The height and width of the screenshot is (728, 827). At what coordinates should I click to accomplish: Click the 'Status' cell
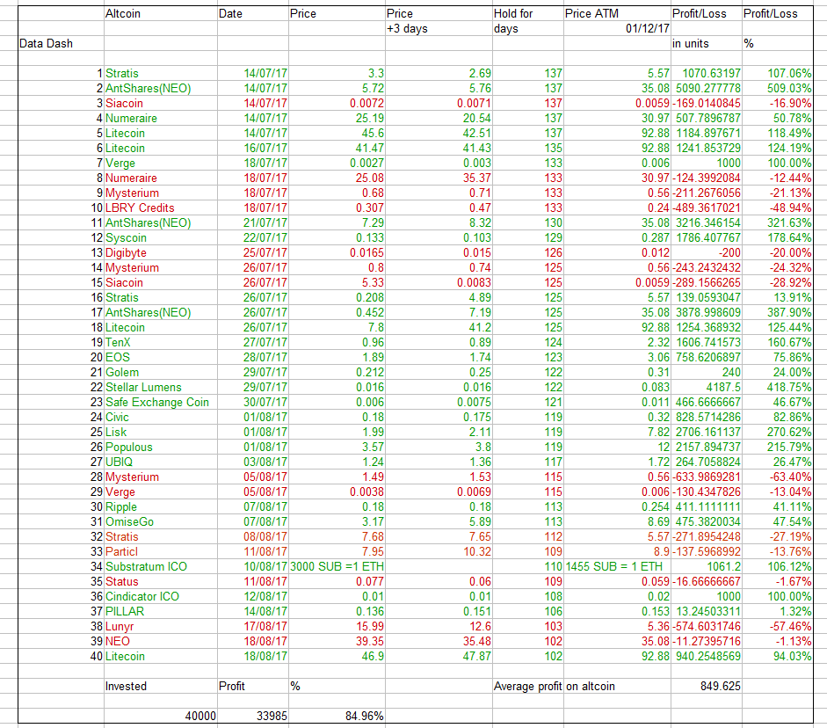tap(161, 581)
